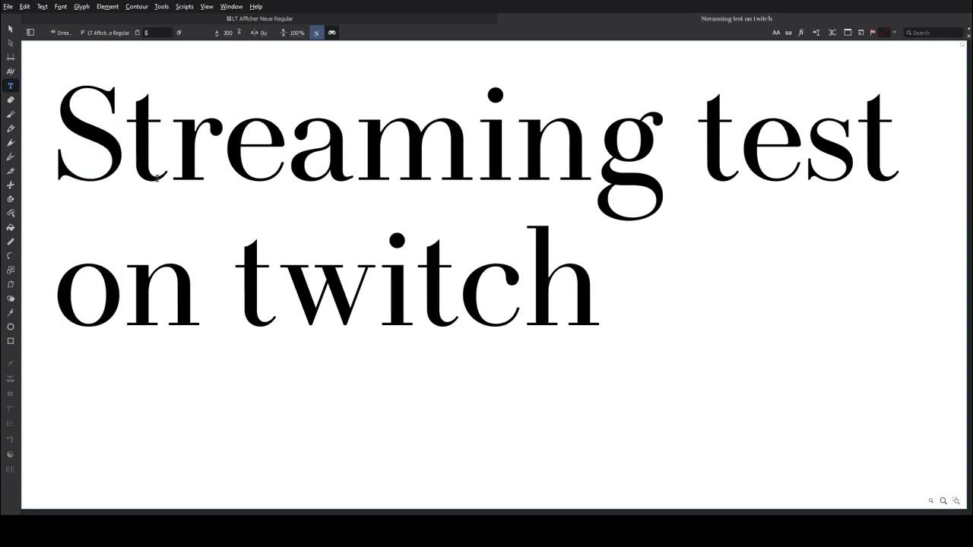Click the font size stepper arrows
973x547 pixels.
pos(239,33)
